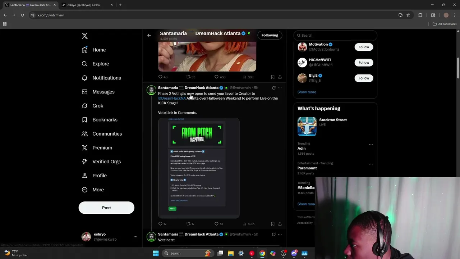460x259 pixels.
Task: Follow HIGHoffWiFi account
Action: point(364,63)
